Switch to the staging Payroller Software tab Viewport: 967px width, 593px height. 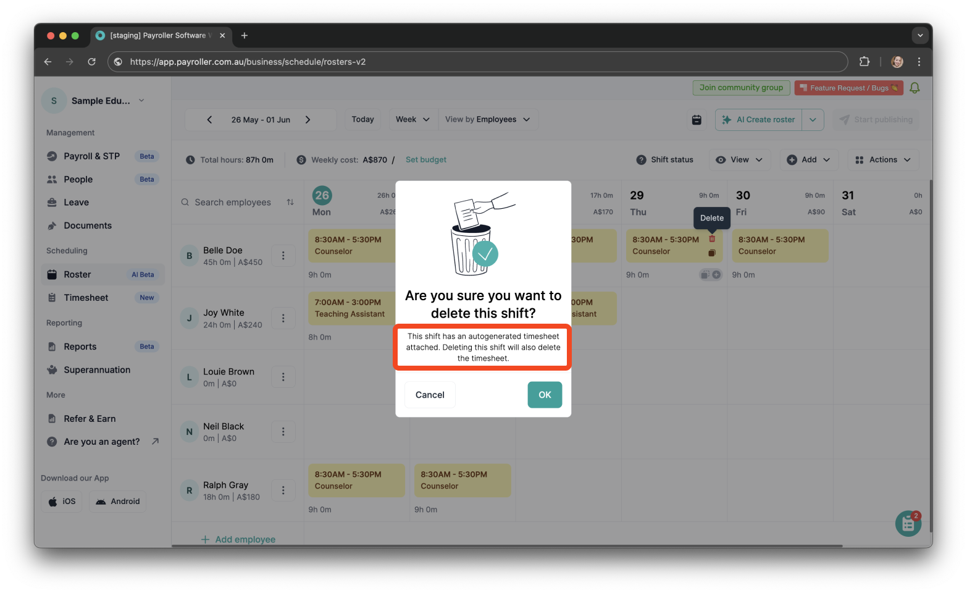click(157, 35)
